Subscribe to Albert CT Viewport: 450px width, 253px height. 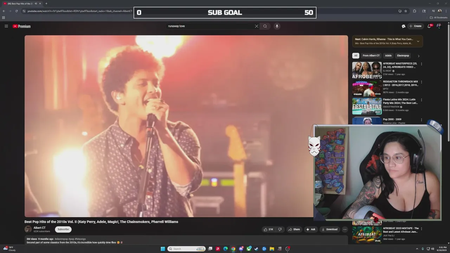pyautogui.click(x=63, y=229)
